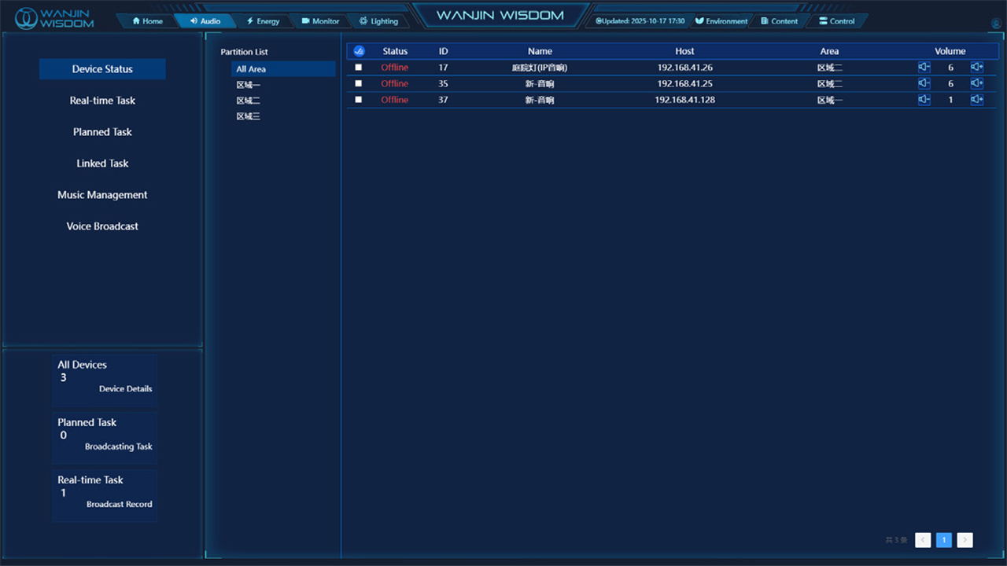Decrease volume for device ID 17
Image resolution: width=1007 pixels, height=566 pixels.
pyautogui.click(x=924, y=68)
